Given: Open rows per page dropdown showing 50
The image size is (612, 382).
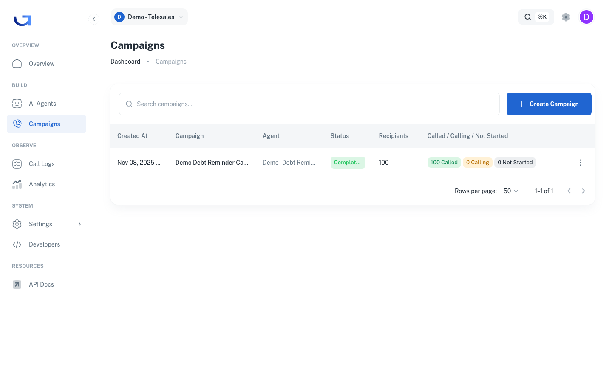Looking at the screenshot, I should (x=511, y=191).
